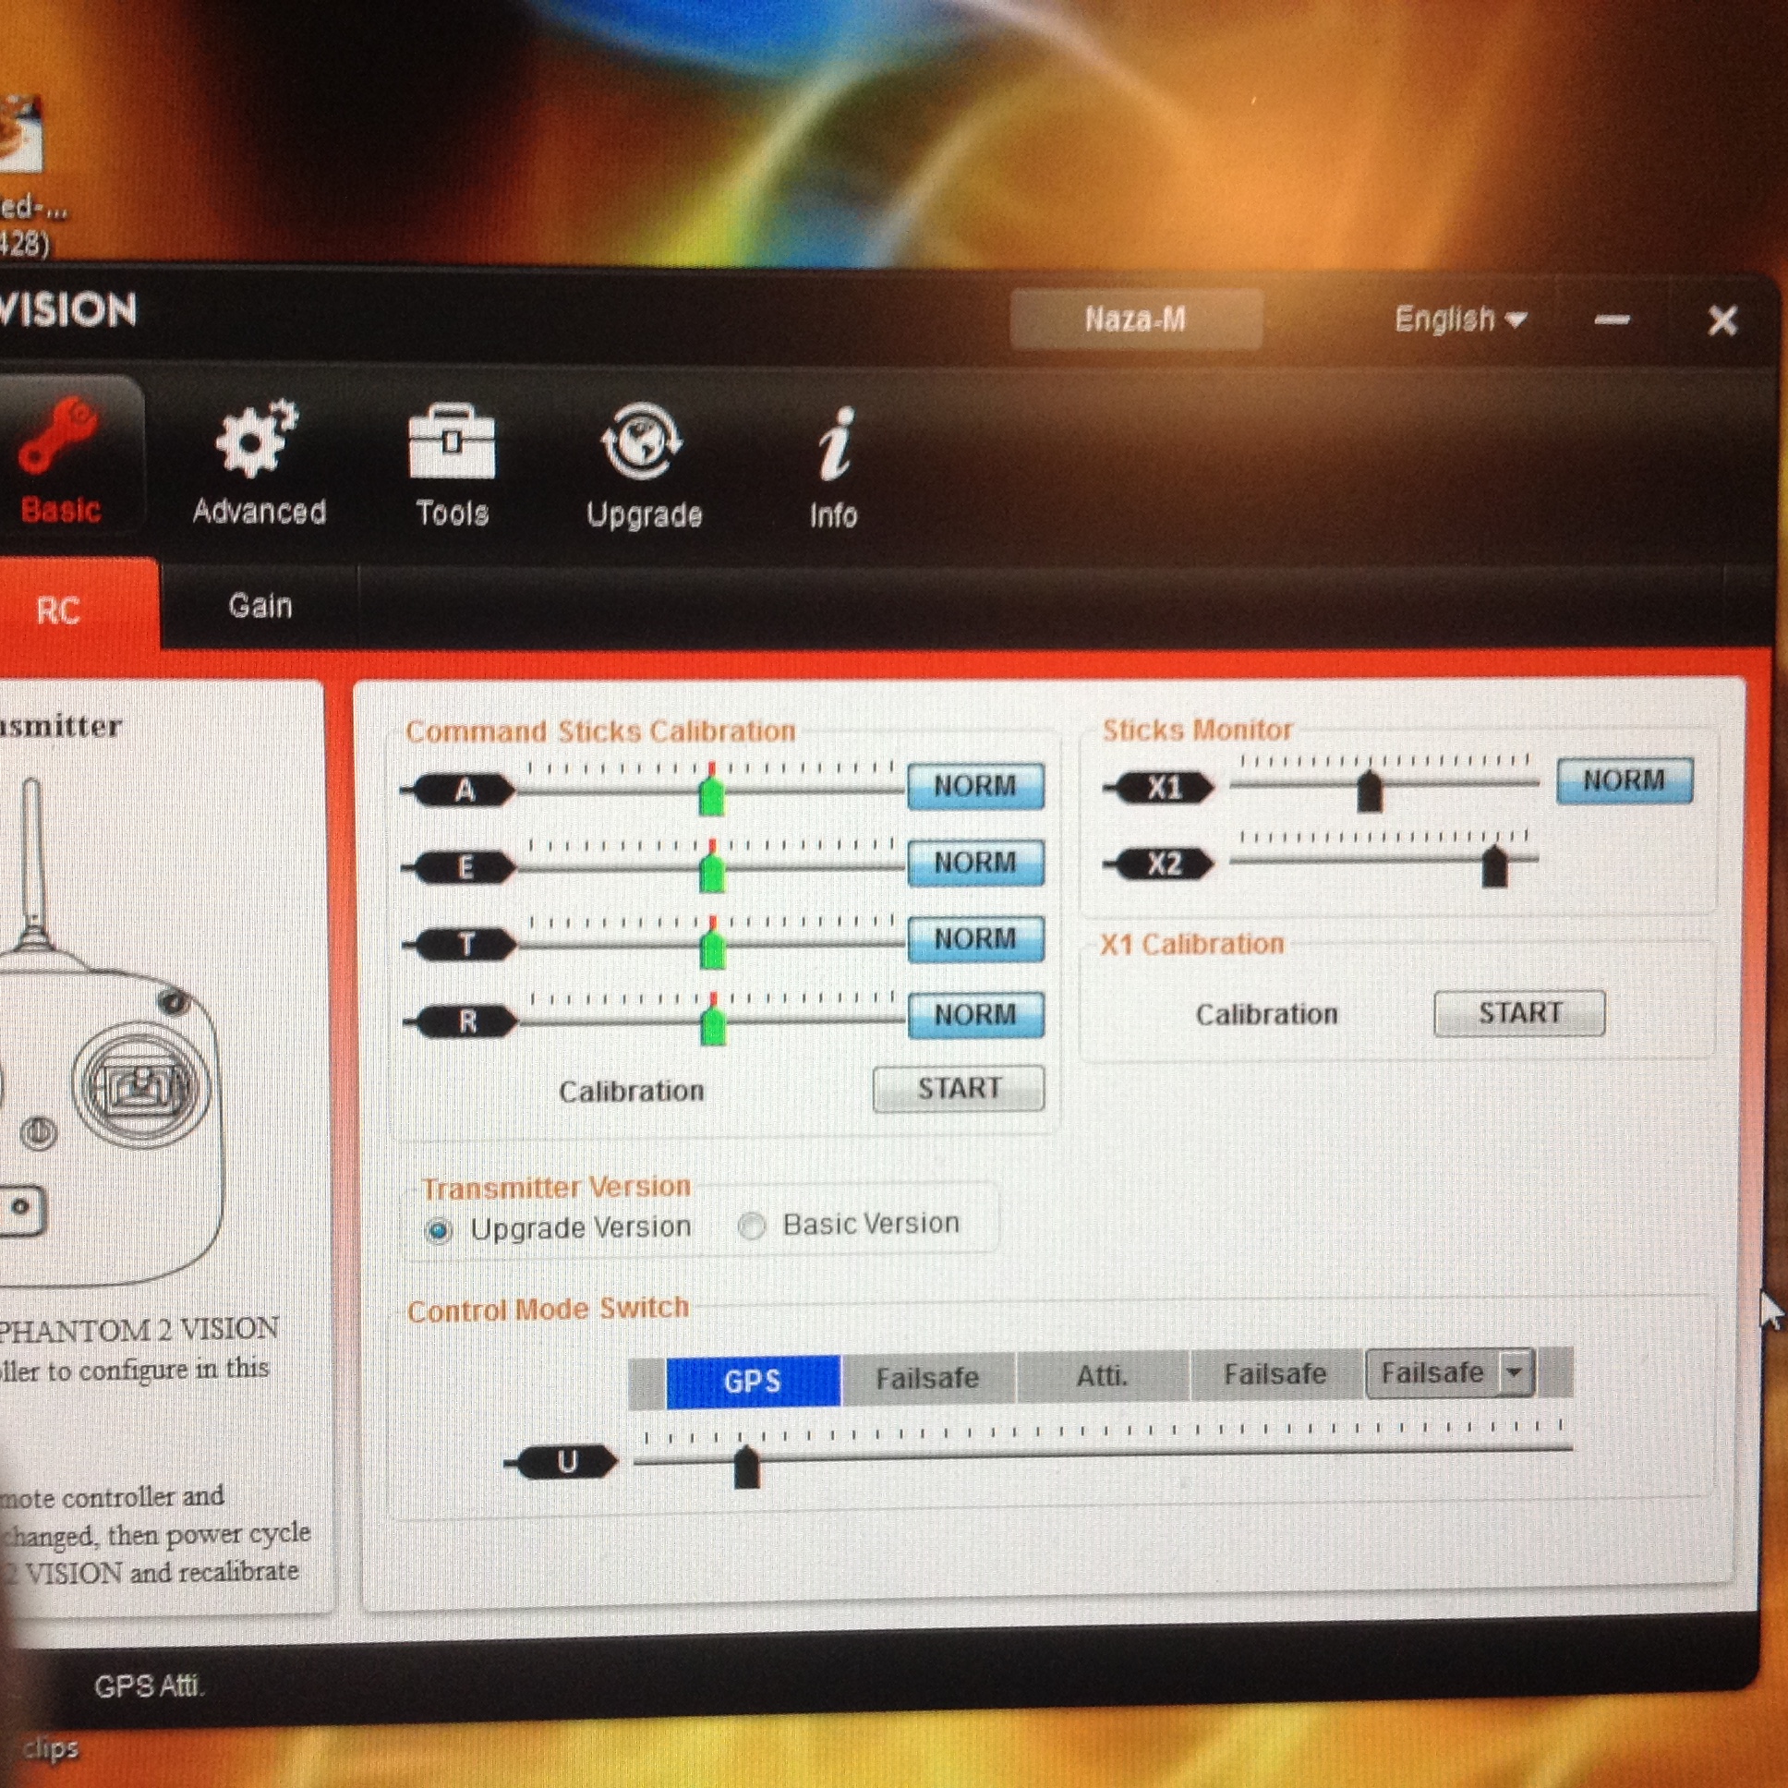Click the Failsafe segment after Atti.
The width and height of the screenshot is (1788, 1788).
click(1275, 1374)
